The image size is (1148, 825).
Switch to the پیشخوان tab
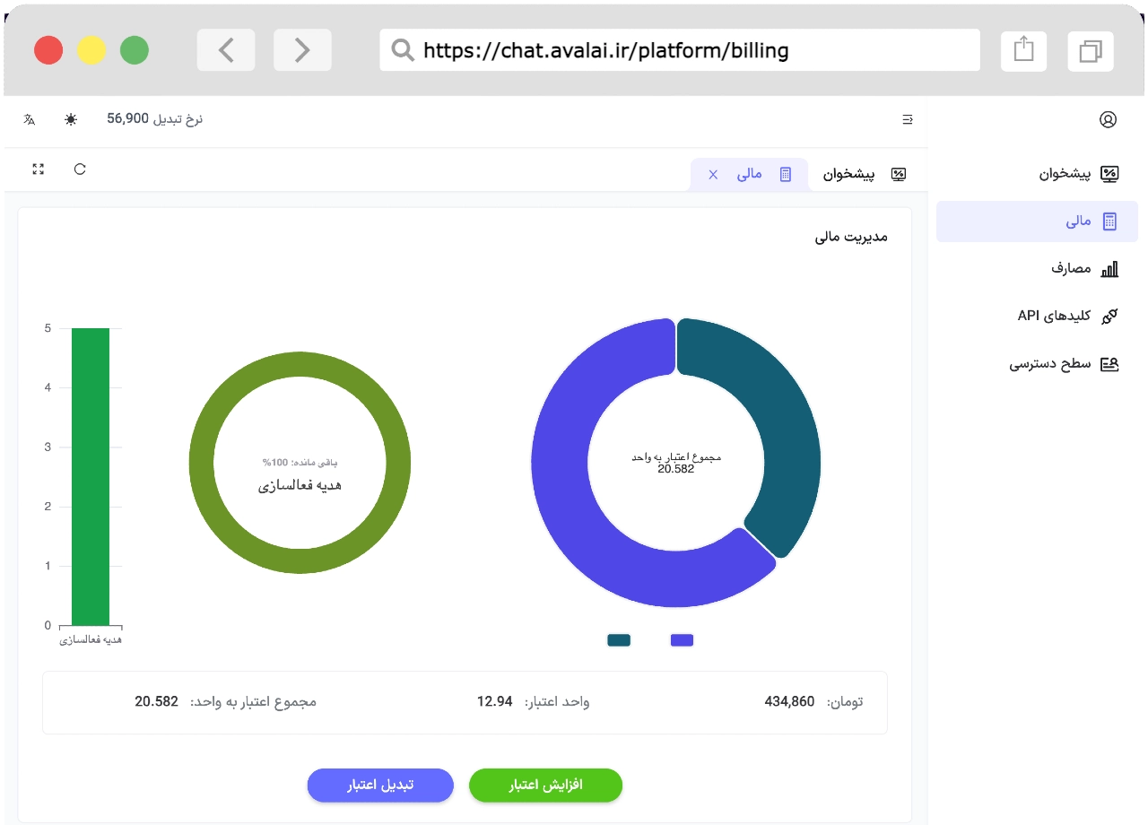(x=865, y=174)
